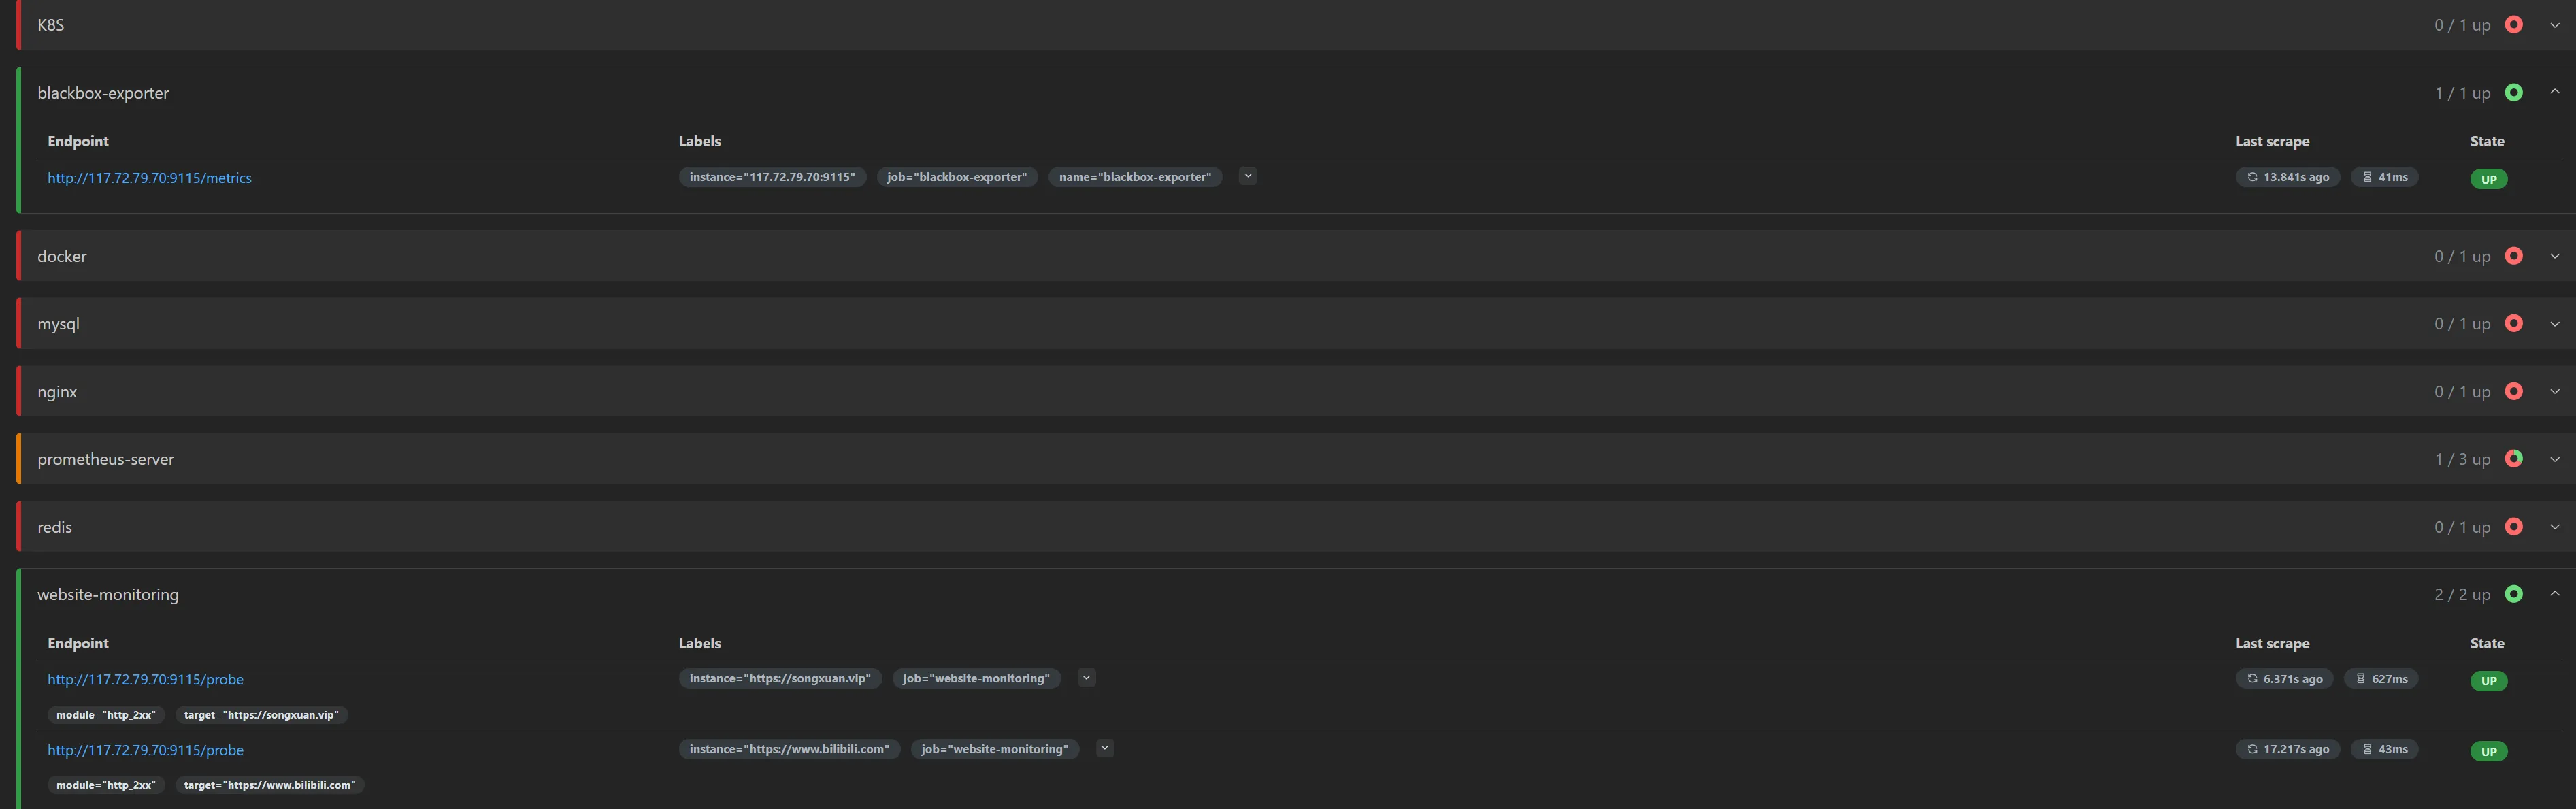Click the UP state badge for bilibili

[2488, 751]
